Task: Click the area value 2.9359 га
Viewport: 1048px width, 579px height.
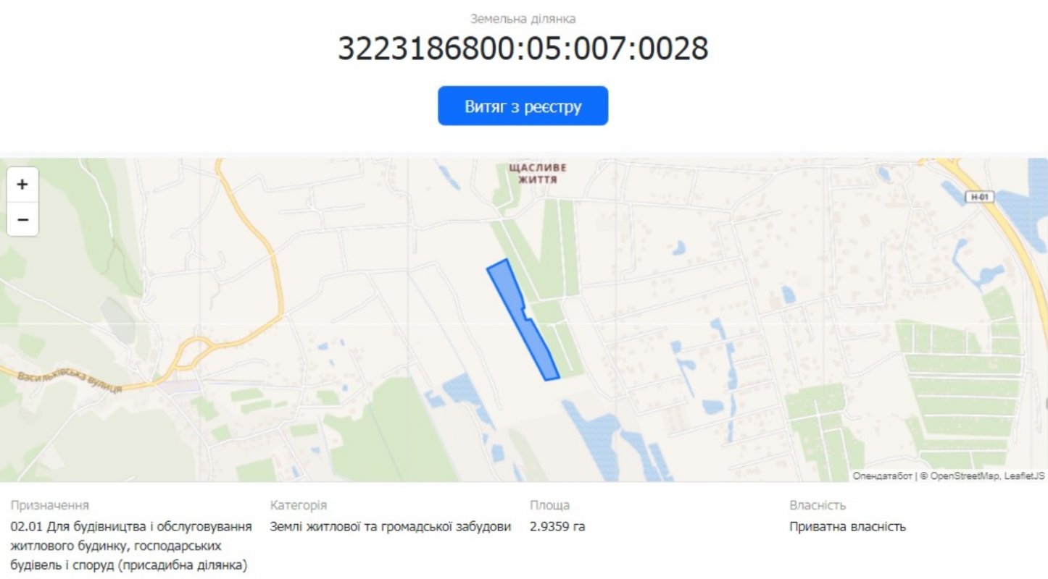Action: 557,527
